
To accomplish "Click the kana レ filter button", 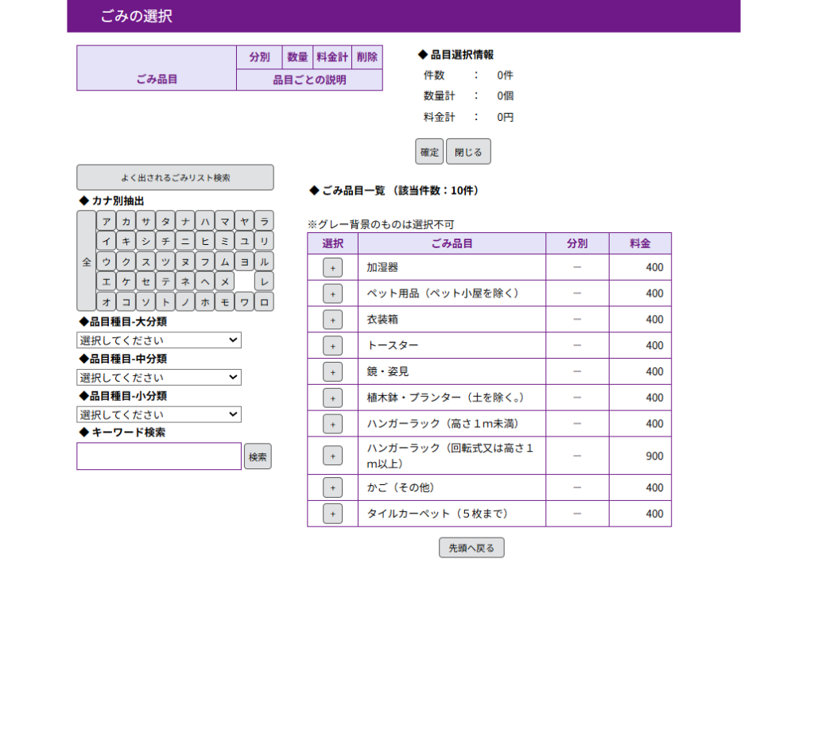I will click(264, 282).
